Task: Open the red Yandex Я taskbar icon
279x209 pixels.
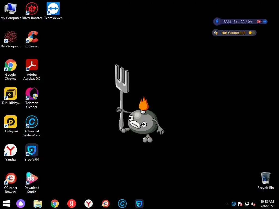Action: (x=72, y=204)
